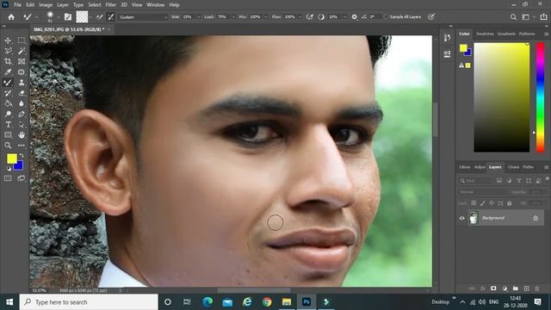Select the Path Selection tool
The width and height of the screenshot is (551, 310).
pos(22,124)
